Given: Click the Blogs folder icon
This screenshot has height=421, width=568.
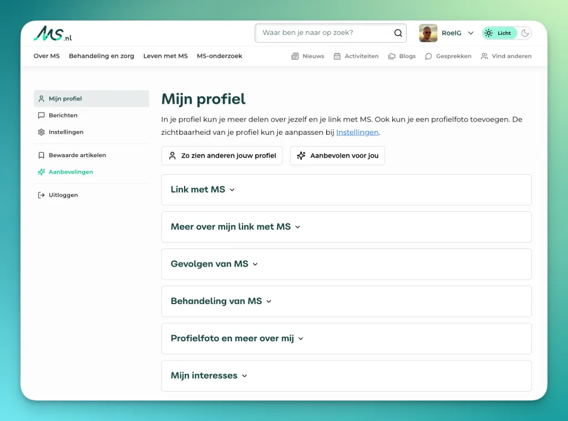Looking at the screenshot, I should [392, 56].
